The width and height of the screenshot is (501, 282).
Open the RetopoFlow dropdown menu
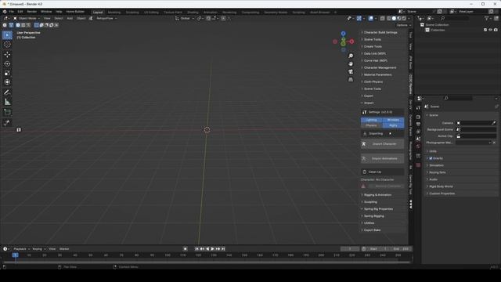coord(106,18)
